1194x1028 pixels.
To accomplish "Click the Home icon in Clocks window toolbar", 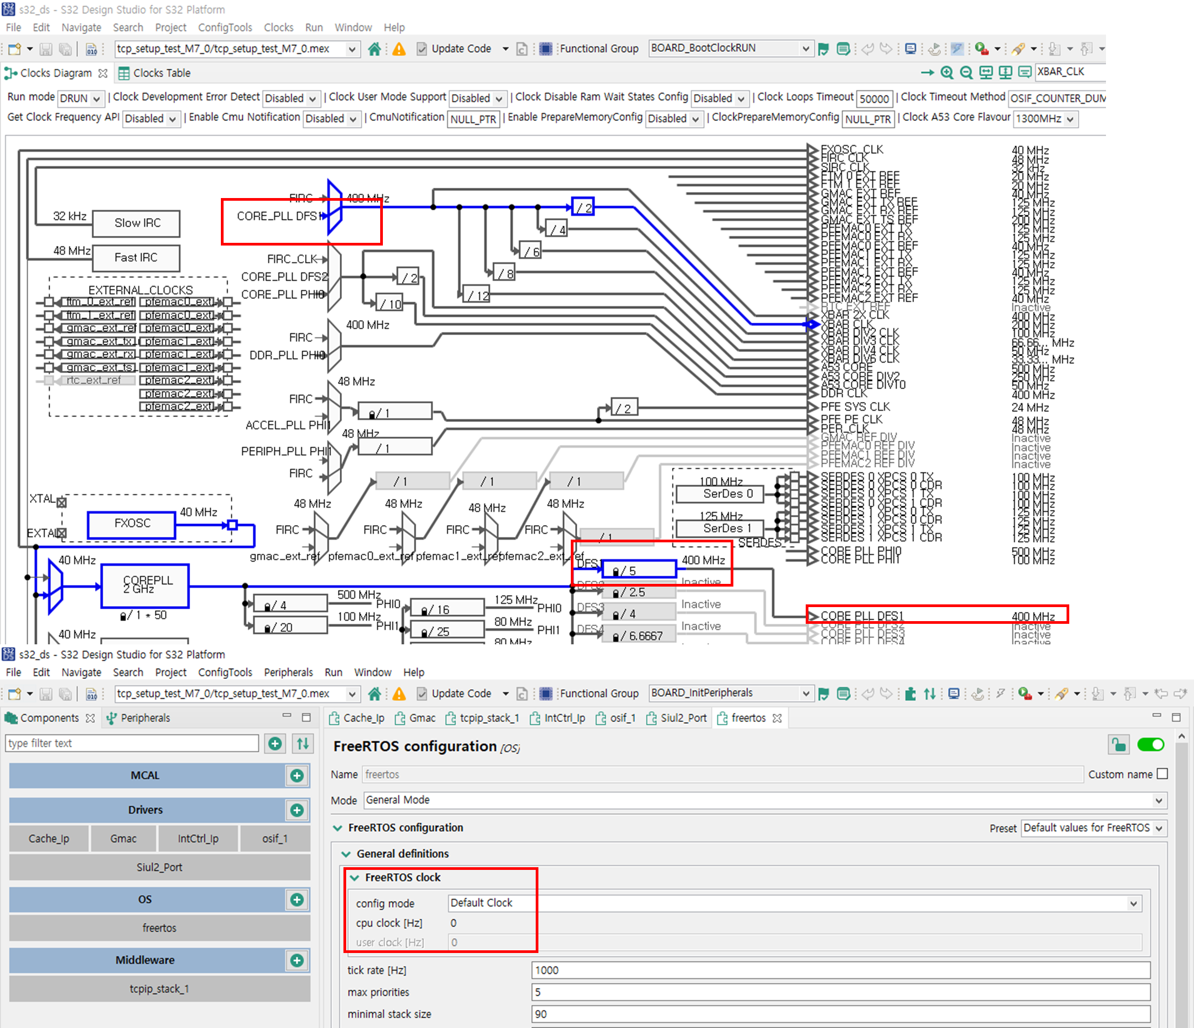I will [375, 49].
